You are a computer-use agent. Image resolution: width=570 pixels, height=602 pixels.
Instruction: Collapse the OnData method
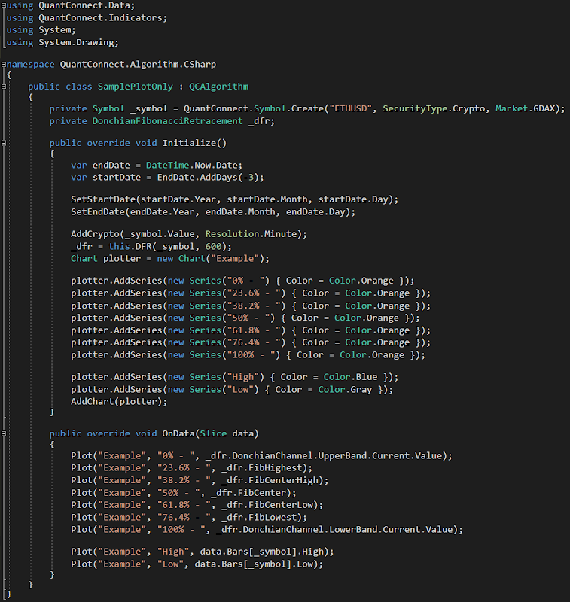tap(4, 433)
